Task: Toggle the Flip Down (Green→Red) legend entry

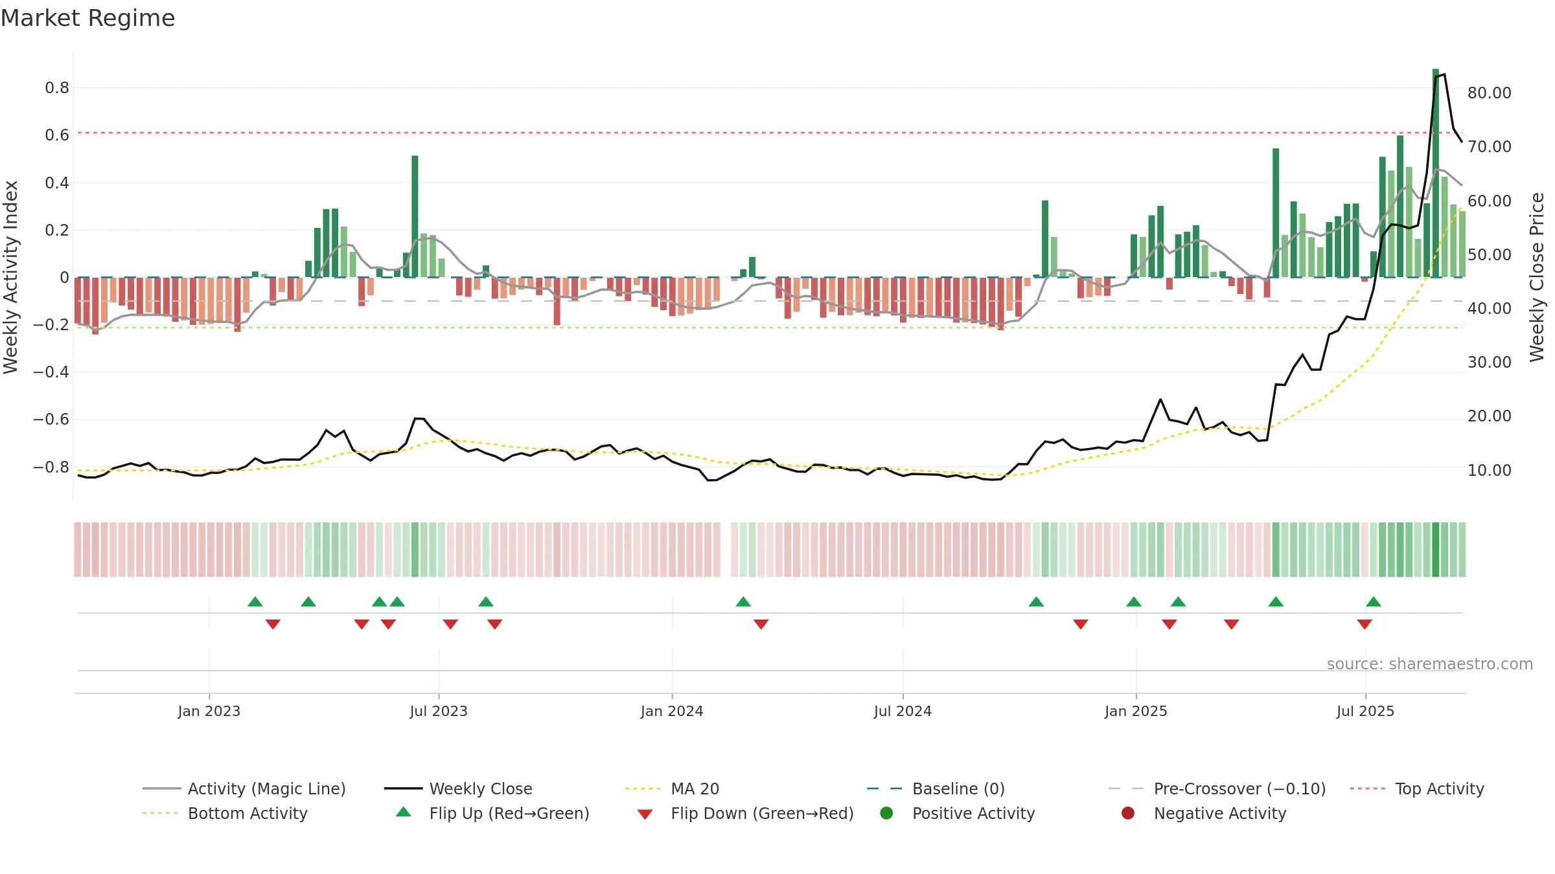Action: [745, 813]
